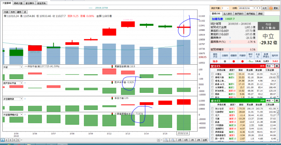Viewport: 281px width, 145px height.
Task: Switch to the 資金流向 tab
Action: pos(42,3)
